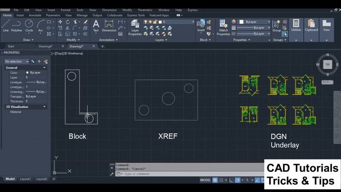Select the Dimension tool
This screenshot has width=341, height=192.
(109, 26)
